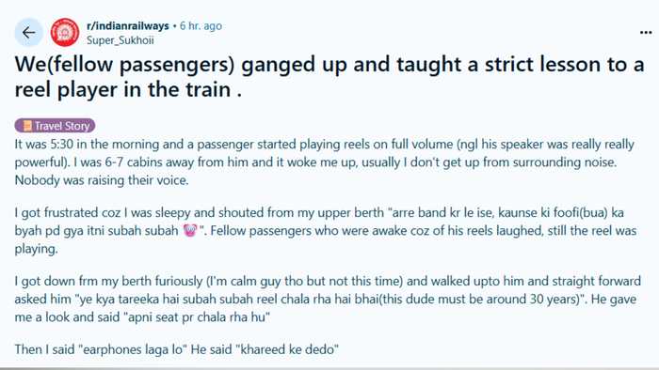Click the paragraph starting 'I got down frm'
659x370 pixels.
tap(328, 299)
